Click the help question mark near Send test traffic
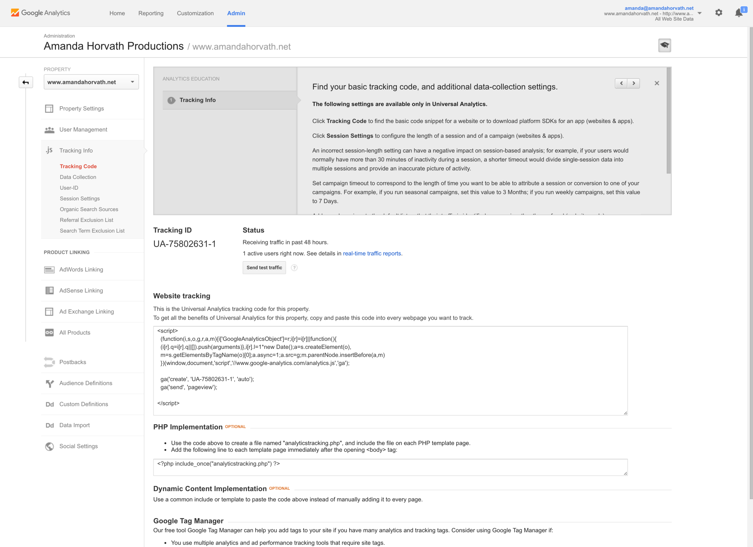The image size is (753, 547). click(x=294, y=268)
